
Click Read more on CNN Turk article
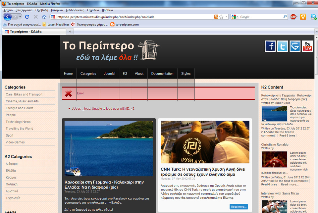pyautogui.click(x=239, y=207)
